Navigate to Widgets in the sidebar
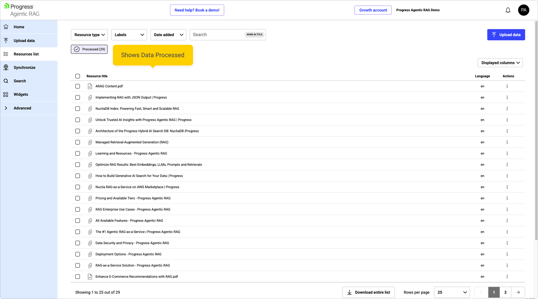This screenshot has width=538, height=299. tap(21, 94)
